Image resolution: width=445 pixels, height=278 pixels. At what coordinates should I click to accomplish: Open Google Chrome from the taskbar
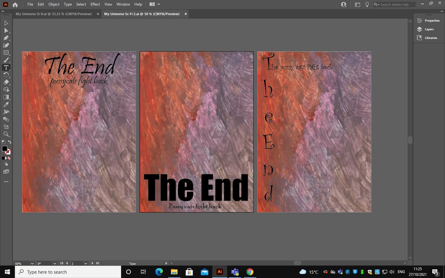tap(250, 272)
